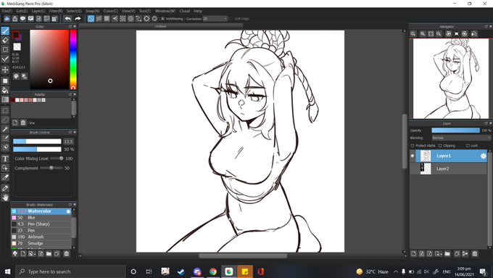Open the Blending mode dropdown
This screenshot has width=493, height=278.
461,138
